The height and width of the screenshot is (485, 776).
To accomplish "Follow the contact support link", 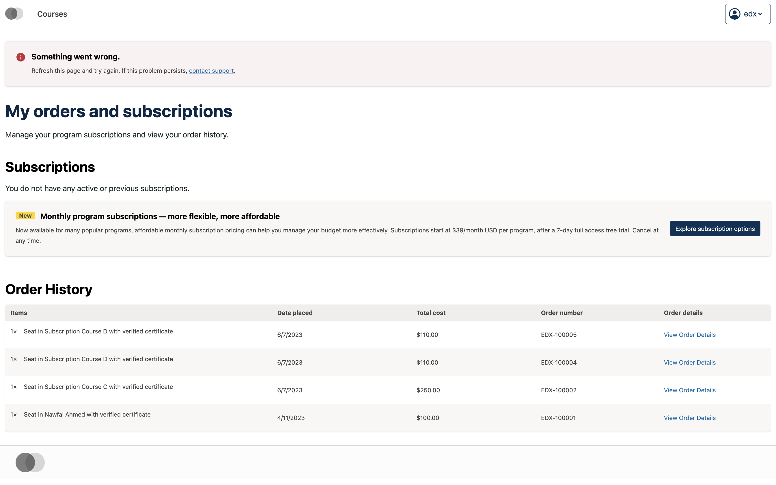I will point(211,70).
